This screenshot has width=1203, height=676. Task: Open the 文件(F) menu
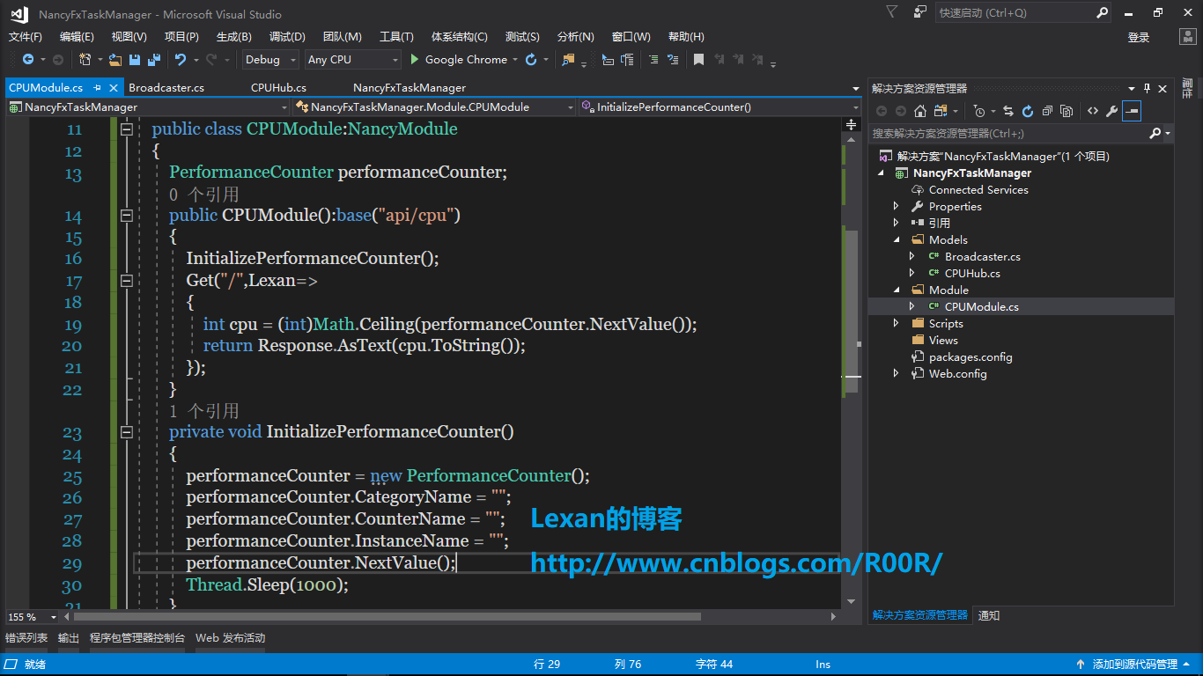(x=26, y=37)
